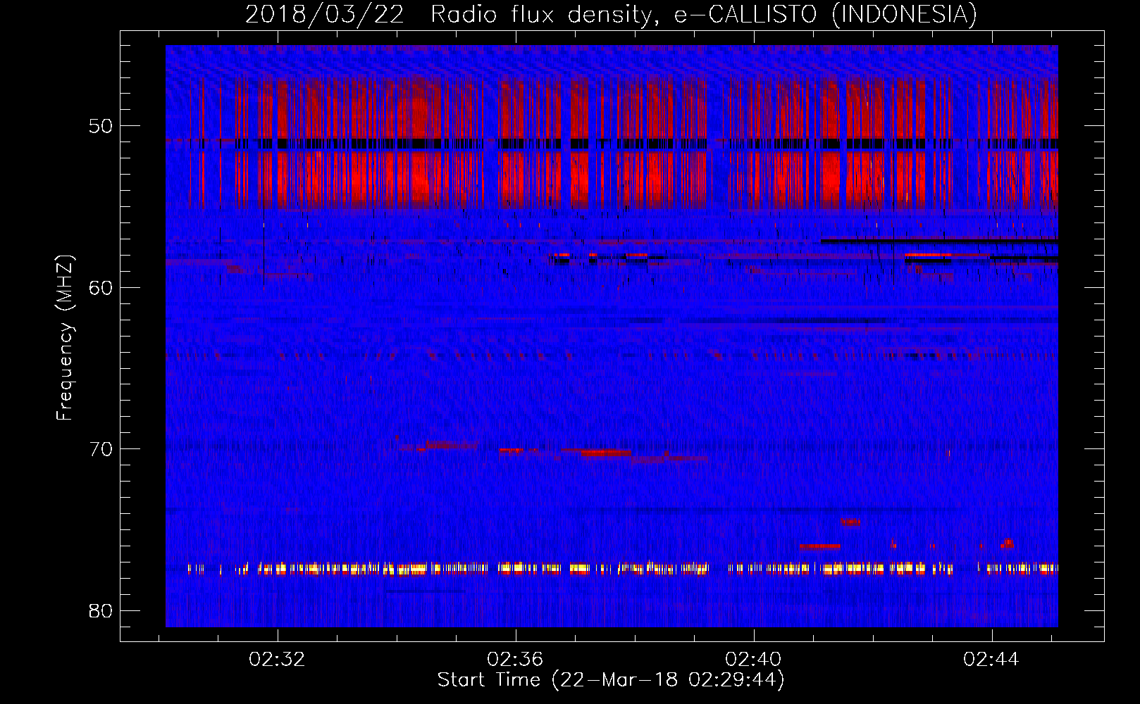Click the 'Frequency (MHZ)' axis label

click(x=64, y=338)
